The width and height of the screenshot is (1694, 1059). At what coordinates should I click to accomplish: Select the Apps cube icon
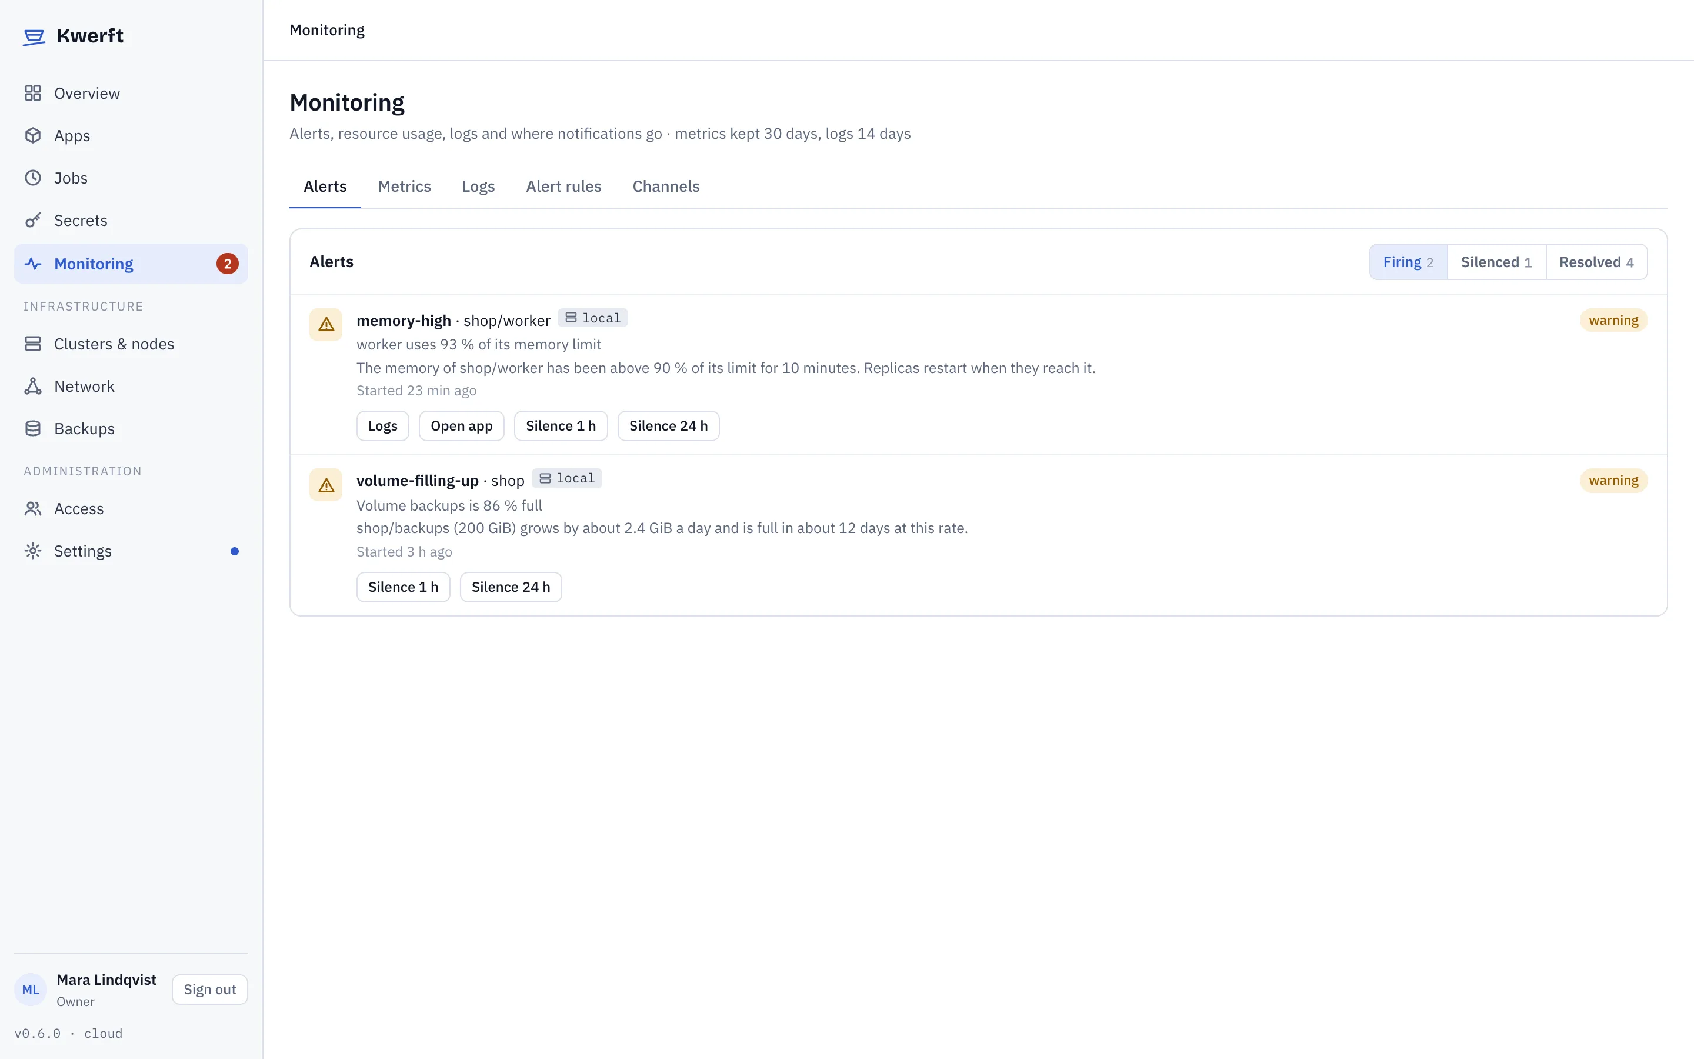[33, 136]
